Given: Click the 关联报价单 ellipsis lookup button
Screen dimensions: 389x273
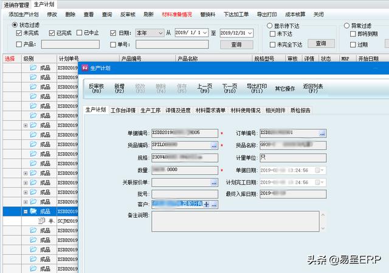Looking at the screenshot, I should point(214,182).
